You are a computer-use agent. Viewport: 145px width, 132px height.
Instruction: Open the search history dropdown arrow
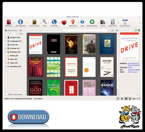click(109, 30)
